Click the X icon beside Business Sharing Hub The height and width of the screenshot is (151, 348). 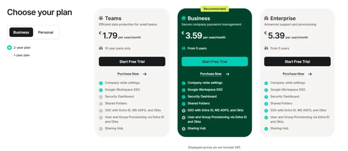pyautogui.click(x=184, y=129)
